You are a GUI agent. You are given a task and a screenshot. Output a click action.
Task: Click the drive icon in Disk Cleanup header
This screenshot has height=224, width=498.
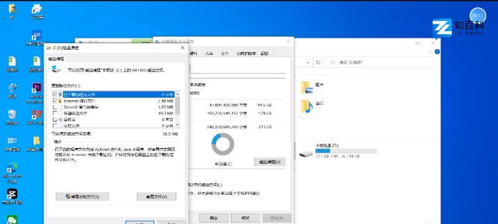pyautogui.click(x=57, y=69)
